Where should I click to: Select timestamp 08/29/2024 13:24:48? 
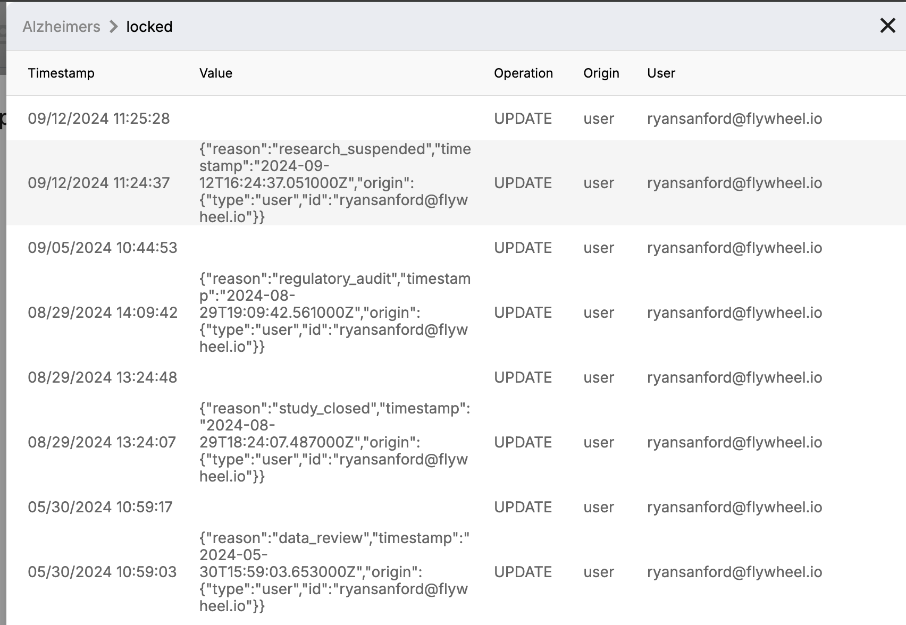click(x=103, y=377)
